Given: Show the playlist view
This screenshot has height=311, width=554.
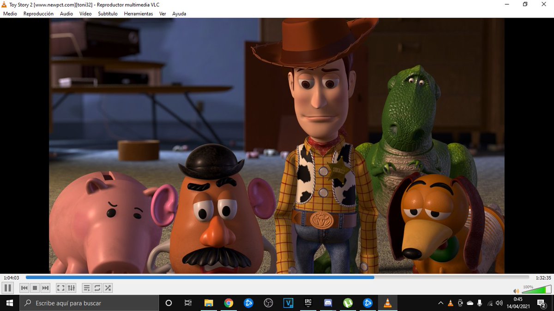Looking at the screenshot, I should (86, 288).
